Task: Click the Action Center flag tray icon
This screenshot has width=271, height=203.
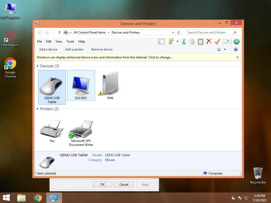Action: tap(240, 198)
